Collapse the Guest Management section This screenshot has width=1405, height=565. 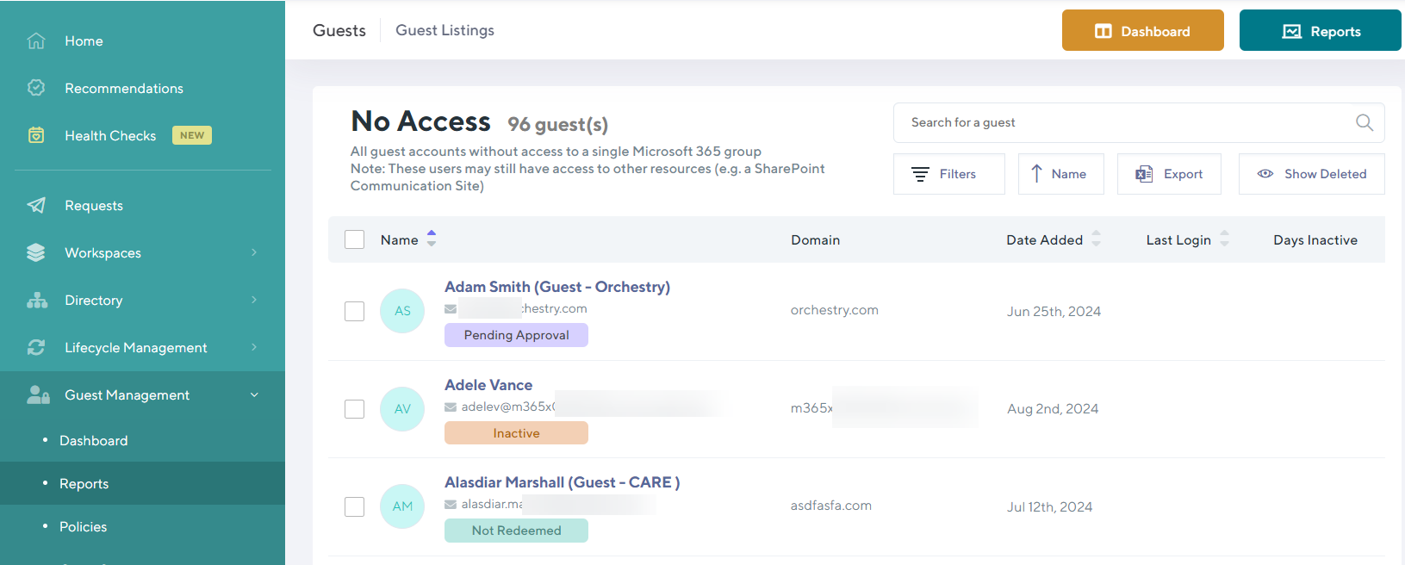[x=254, y=394]
